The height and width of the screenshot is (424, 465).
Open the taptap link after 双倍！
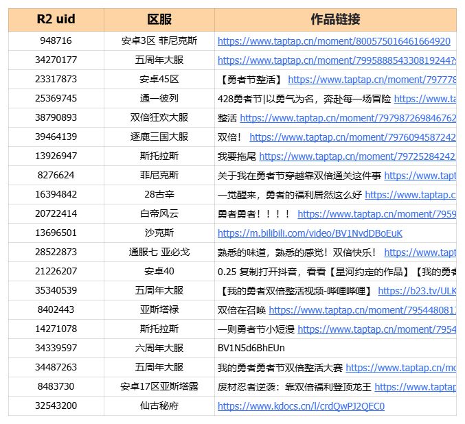352,137
